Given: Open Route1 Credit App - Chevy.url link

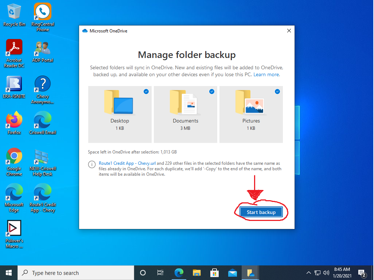Looking at the screenshot, I should [x=127, y=163].
